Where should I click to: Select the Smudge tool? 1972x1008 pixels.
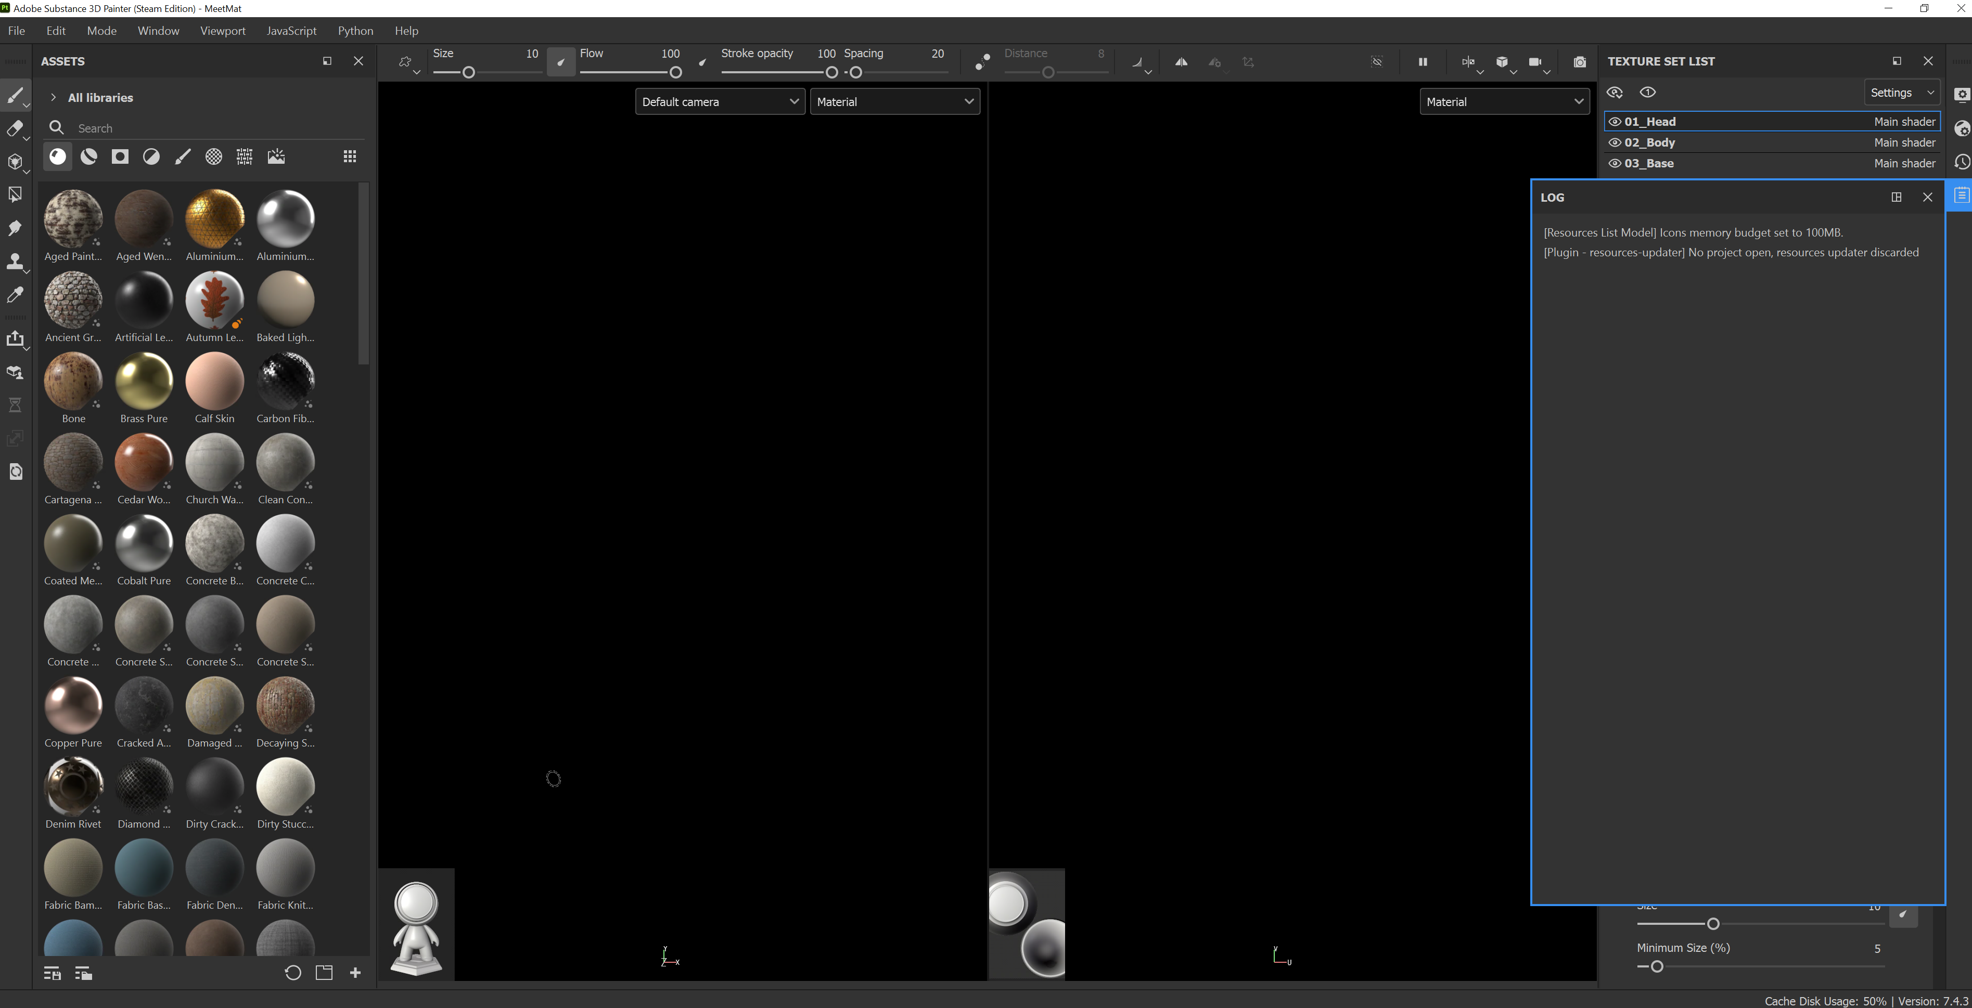pos(17,229)
